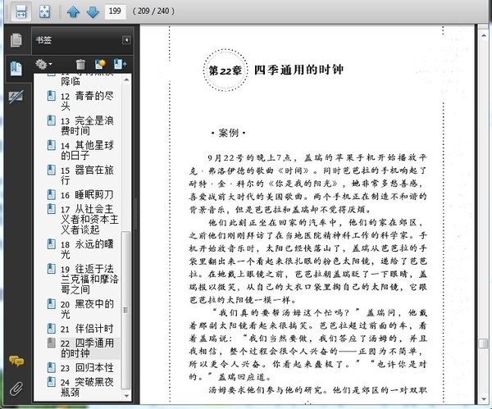Collapse the bookmarks panel with arrow button
Screen dimensions: 492x409
[126, 40]
